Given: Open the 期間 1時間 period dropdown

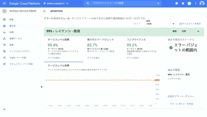Looking at the screenshot, I should pos(160,24).
